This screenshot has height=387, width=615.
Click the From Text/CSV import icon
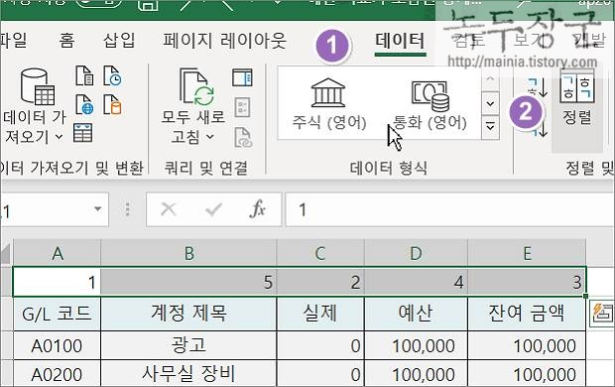(x=84, y=75)
